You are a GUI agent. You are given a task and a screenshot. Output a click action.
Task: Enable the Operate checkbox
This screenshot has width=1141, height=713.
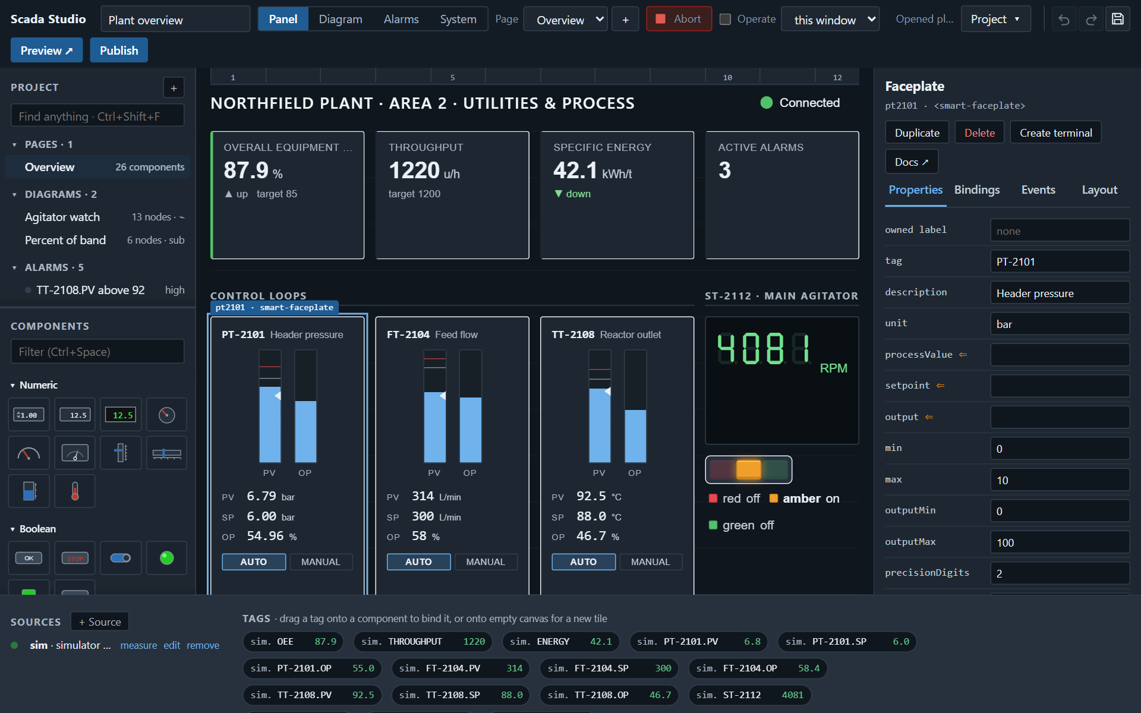pyautogui.click(x=725, y=19)
